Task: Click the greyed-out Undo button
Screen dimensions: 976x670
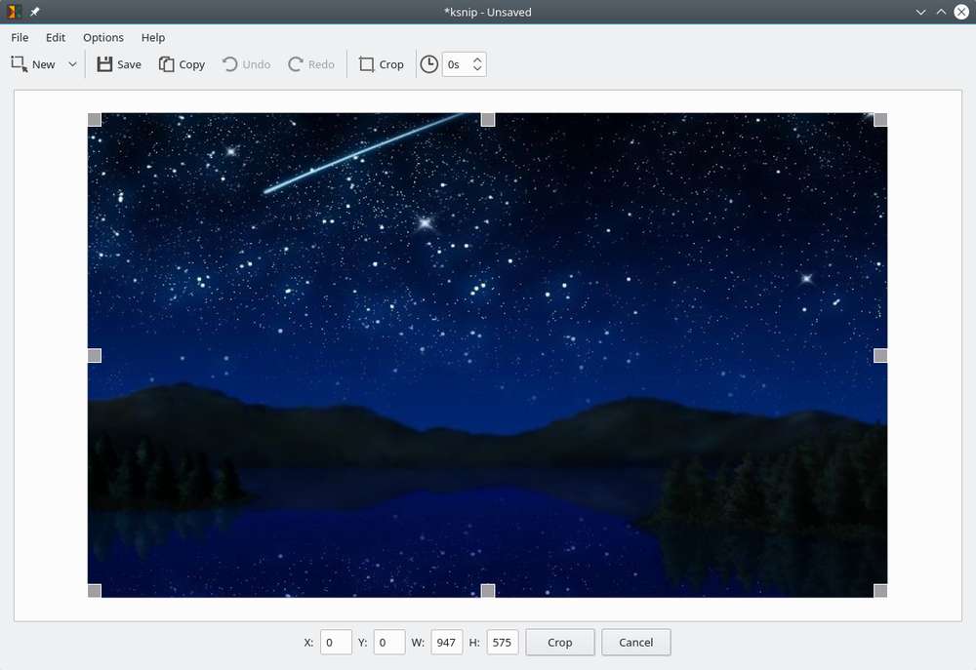Action: click(x=247, y=64)
